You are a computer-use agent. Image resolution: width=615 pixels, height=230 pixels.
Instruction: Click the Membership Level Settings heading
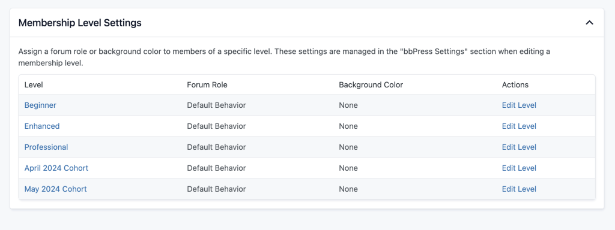coord(80,23)
